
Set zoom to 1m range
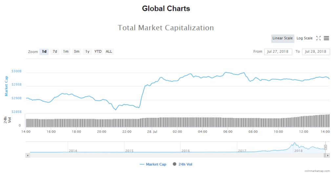(x=66, y=52)
